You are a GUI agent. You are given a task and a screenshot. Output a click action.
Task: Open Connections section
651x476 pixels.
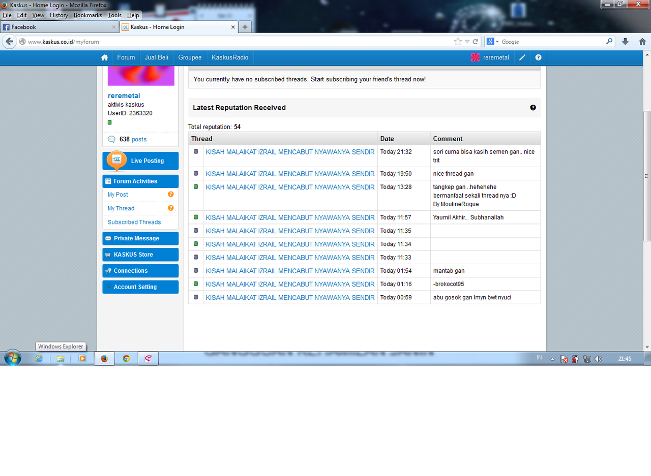(x=140, y=271)
